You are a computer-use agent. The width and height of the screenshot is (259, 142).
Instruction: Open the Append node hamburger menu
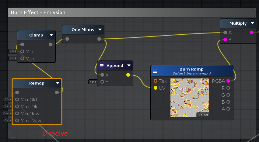(102, 66)
